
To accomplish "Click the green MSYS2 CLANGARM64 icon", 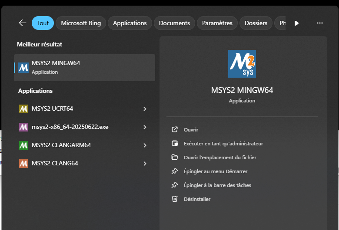I will (23, 145).
